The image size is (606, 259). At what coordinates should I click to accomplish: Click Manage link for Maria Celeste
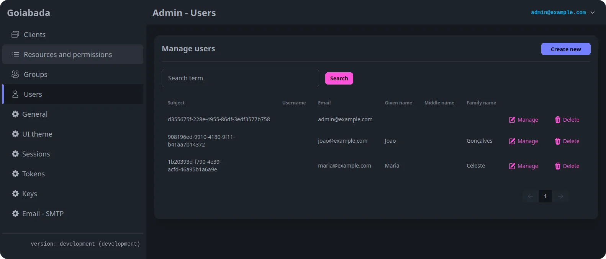[x=523, y=166]
